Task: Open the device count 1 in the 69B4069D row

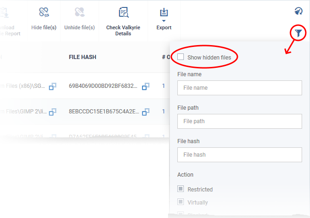Action: click(163, 86)
